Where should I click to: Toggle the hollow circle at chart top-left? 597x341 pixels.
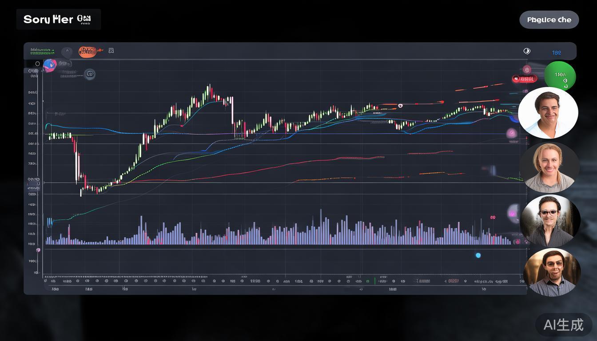pyautogui.click(x=37, y=63)
